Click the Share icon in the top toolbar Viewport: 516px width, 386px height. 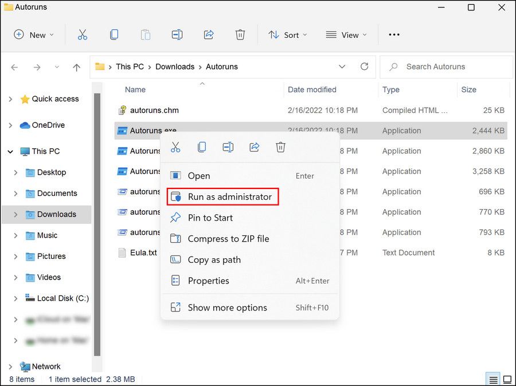click(209, 34)
